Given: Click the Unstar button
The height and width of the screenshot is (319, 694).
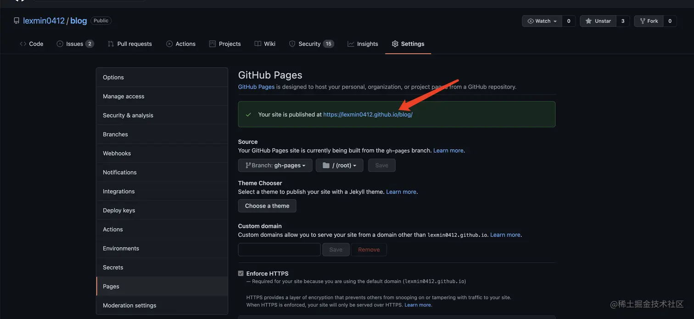Looking at the screenshot, I should pos(598,21).
